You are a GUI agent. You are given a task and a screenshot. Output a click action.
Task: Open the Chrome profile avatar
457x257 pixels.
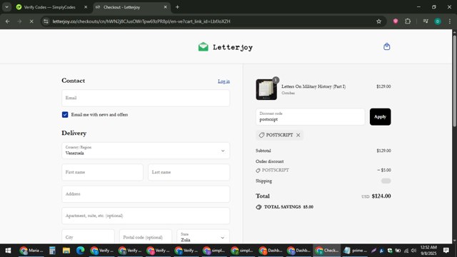pos(438,21)
